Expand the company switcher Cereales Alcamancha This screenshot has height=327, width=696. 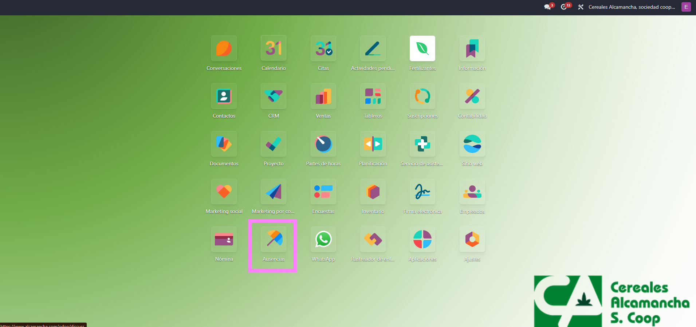pyautogui.click(x=632, y=7)
